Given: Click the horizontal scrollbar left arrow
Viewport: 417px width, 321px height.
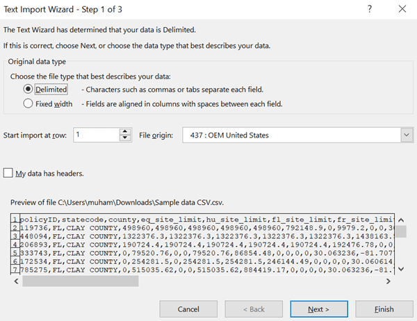Looking at the screenshot, I should (15, 281).
